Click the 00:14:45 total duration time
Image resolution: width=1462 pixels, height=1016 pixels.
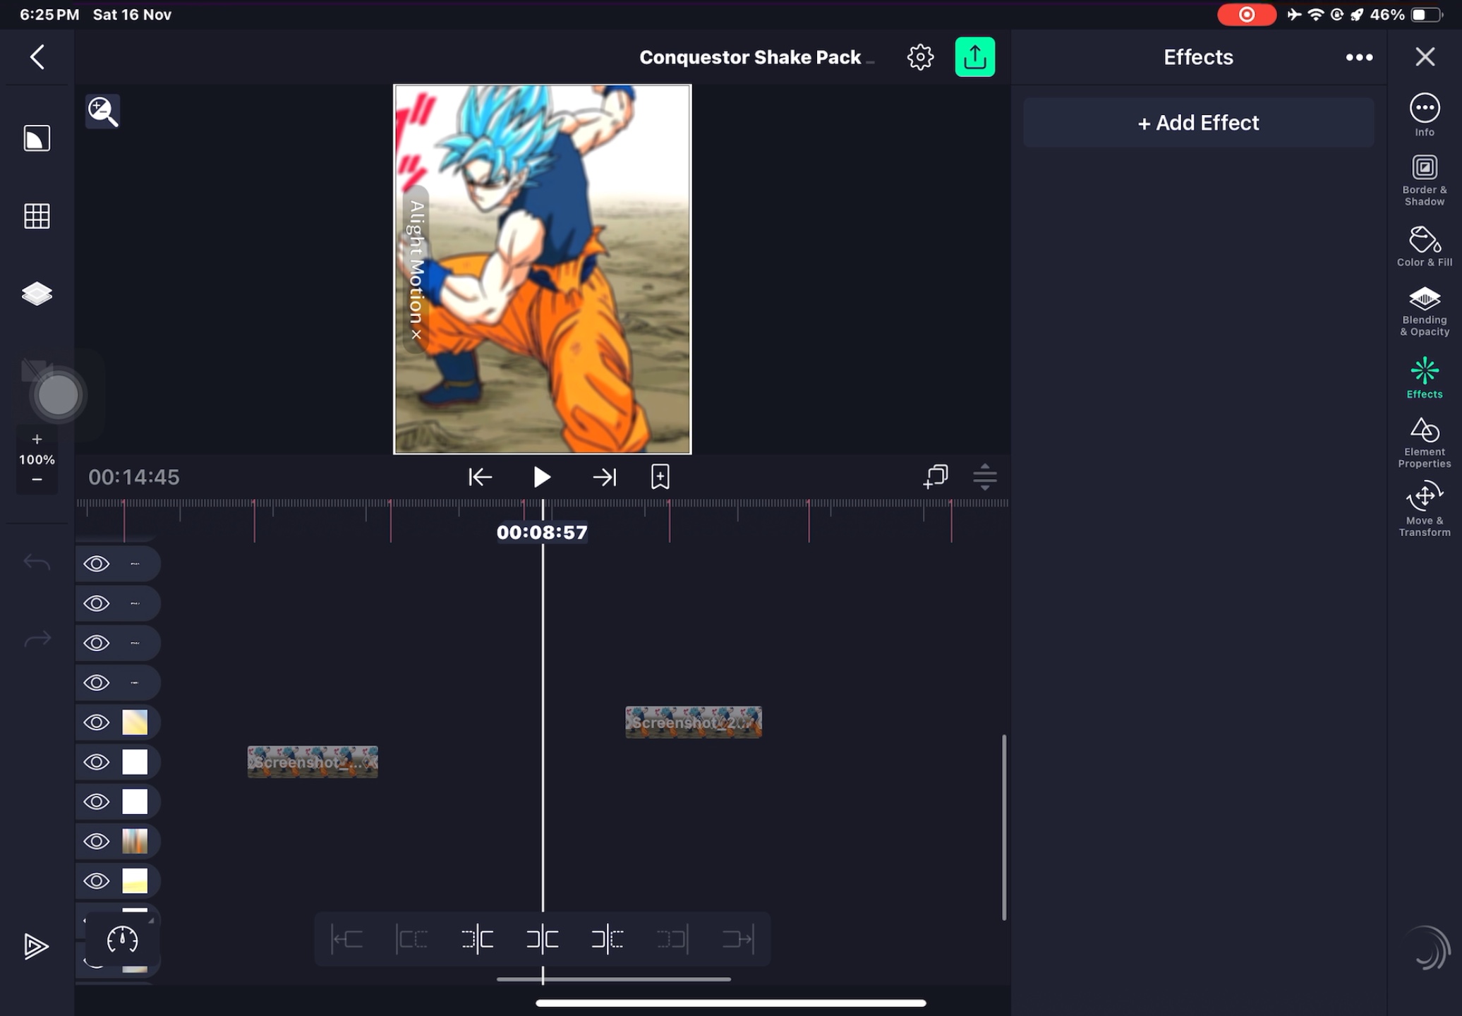(x=134, y=477)
